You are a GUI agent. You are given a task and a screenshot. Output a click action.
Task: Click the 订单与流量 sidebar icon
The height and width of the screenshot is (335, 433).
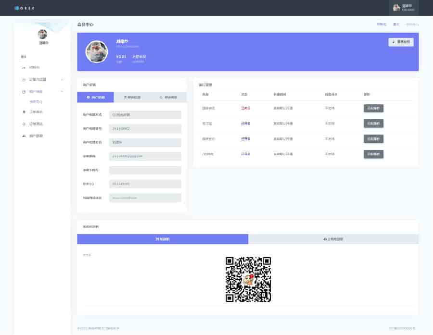[x=24, y=79]
